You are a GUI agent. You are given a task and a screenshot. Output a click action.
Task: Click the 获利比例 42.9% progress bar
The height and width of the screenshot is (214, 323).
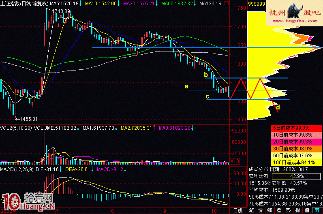click(296, 176)
